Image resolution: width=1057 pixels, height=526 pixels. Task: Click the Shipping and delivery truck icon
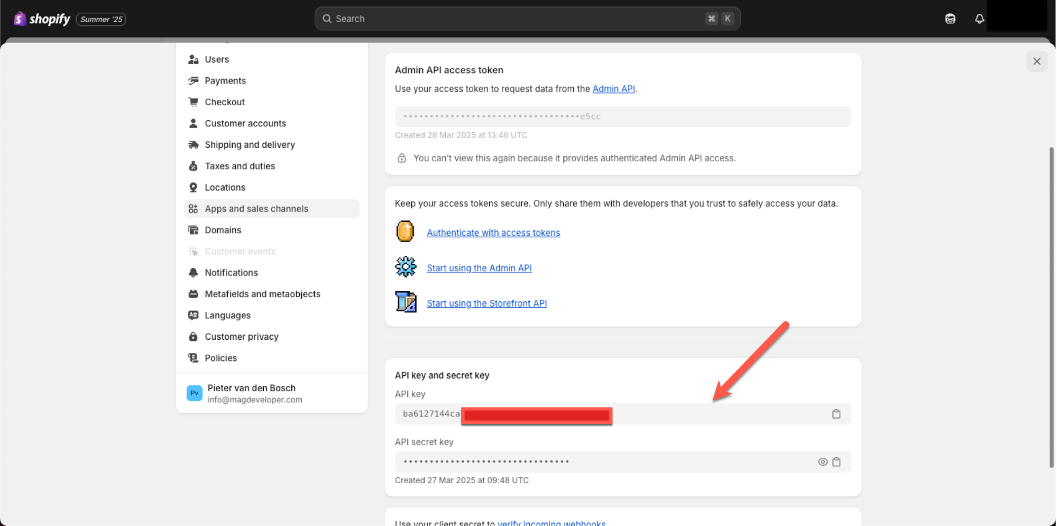[x=194, y=144]
